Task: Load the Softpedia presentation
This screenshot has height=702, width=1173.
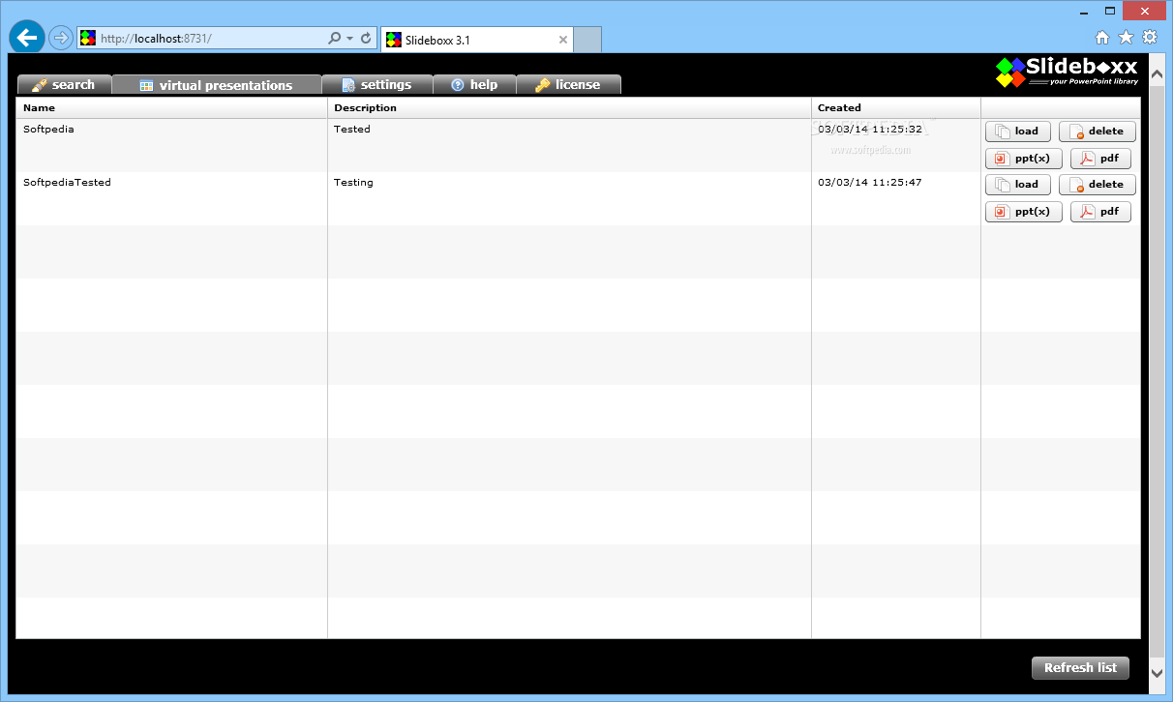Action: point(1018,132)
